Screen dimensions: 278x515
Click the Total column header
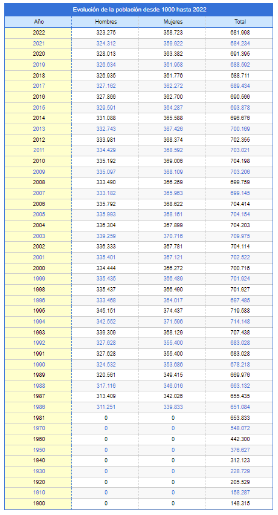coord(240,22)
